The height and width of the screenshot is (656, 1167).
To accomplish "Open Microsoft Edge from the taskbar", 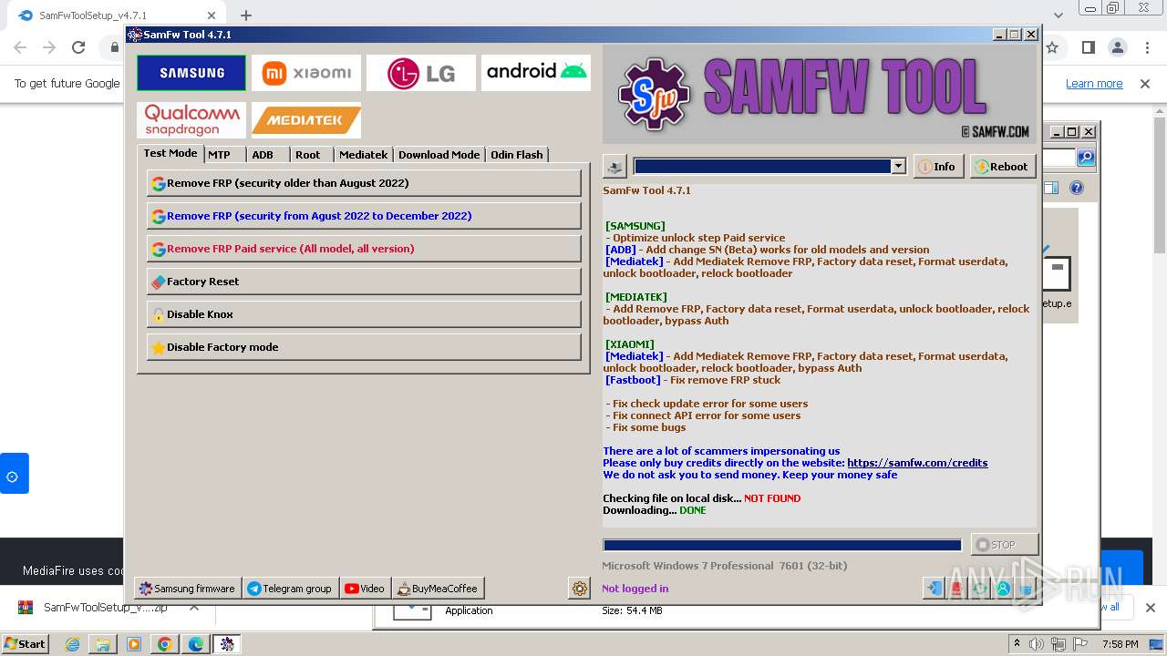I will tap(196, 644).
